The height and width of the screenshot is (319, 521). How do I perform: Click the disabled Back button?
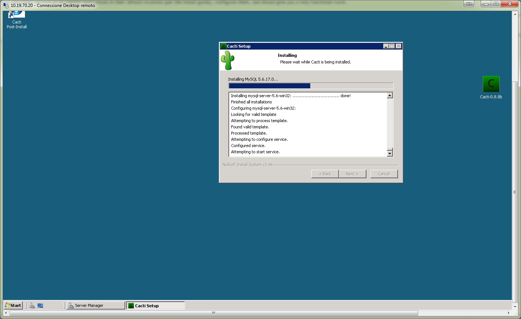325,174
